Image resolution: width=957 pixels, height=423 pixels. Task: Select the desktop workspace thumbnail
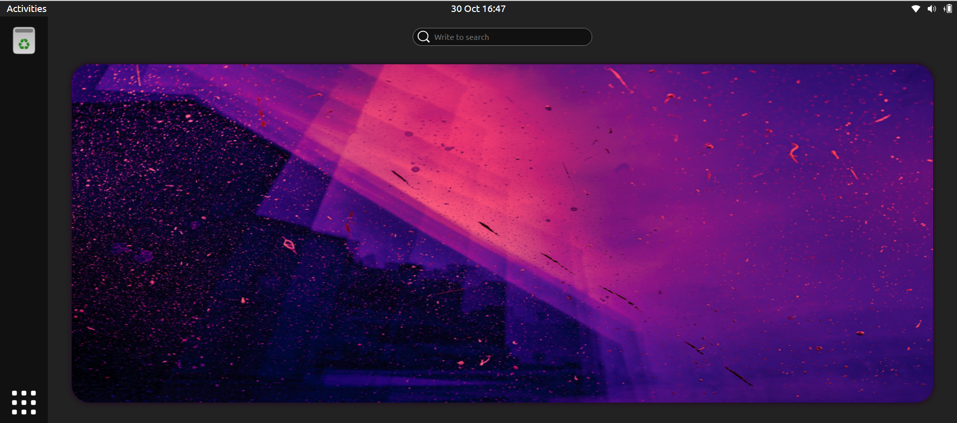502,233
